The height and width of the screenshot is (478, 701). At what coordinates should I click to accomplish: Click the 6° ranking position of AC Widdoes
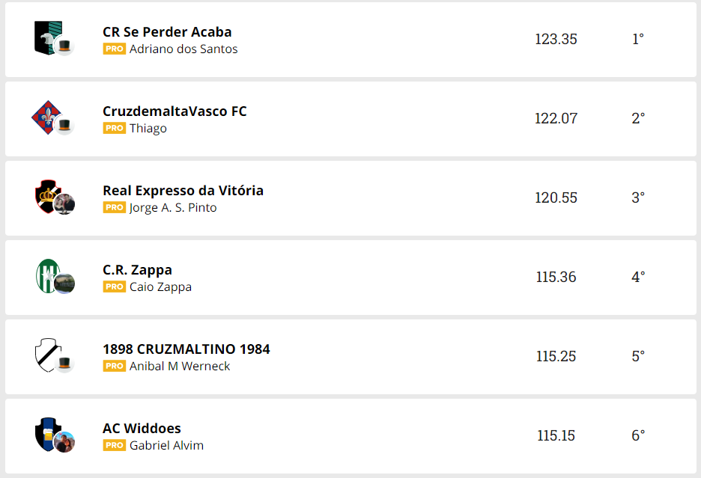pos(638,435)
